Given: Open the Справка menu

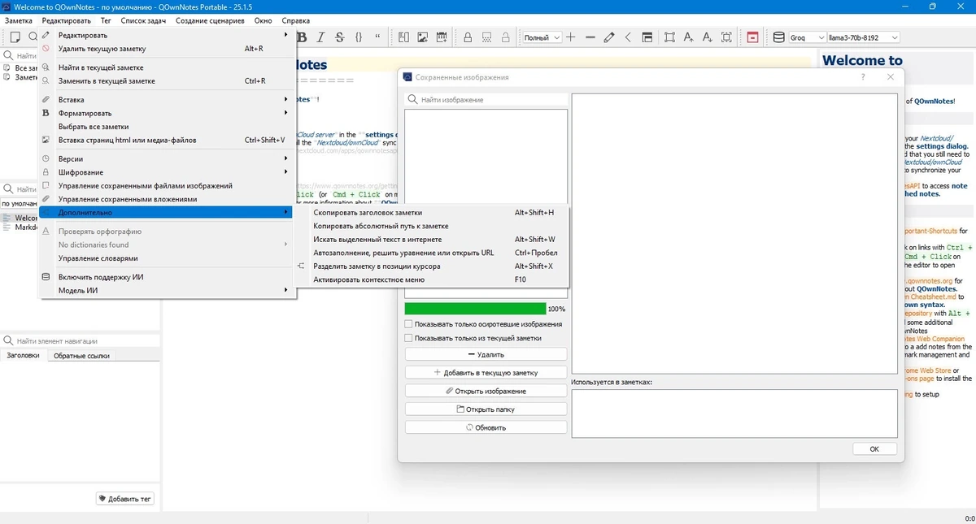Looking at the screenshot, I should tap(295, 20).
